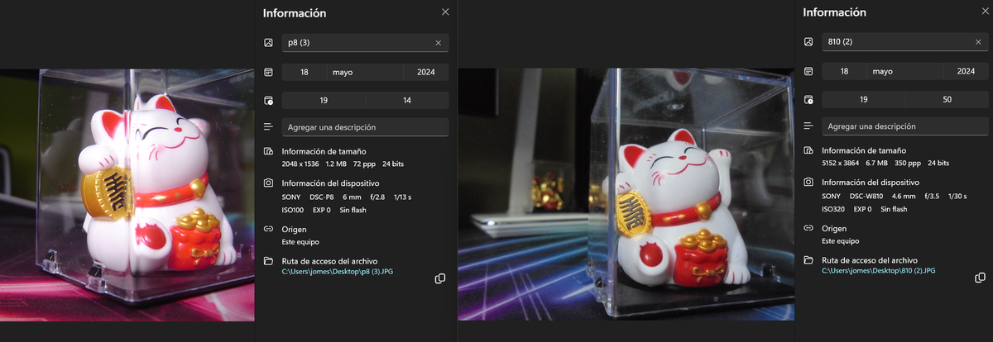Change the minute value 14 in left panel
Image resolution: width=993 pixels, height=342 pixels.
tap(407, 100)
